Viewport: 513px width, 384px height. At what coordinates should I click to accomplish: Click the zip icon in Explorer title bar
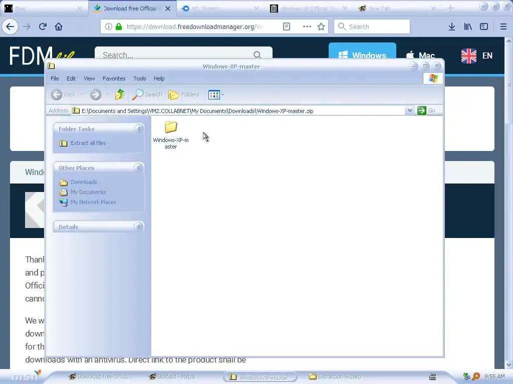pos(51,66)
